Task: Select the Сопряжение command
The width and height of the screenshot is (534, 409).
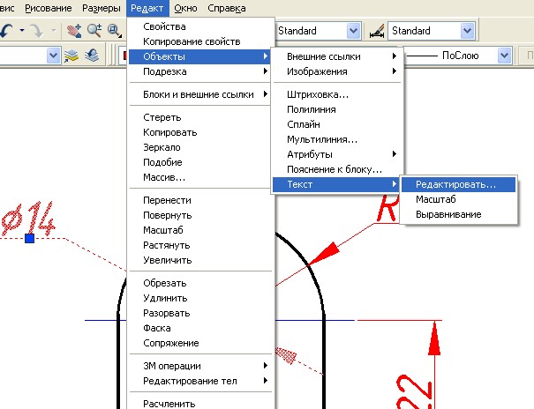Action: click(x=201, y=343)
